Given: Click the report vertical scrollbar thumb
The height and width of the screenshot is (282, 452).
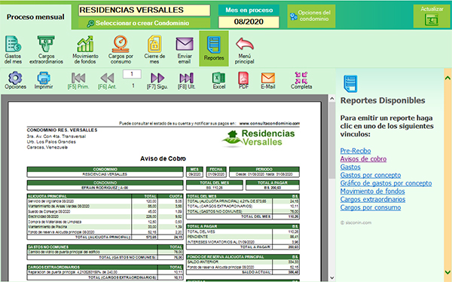Looking at the screenshot, I should (331, 140).
